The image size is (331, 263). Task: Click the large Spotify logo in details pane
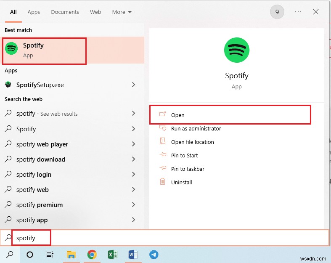click(237, 50)
